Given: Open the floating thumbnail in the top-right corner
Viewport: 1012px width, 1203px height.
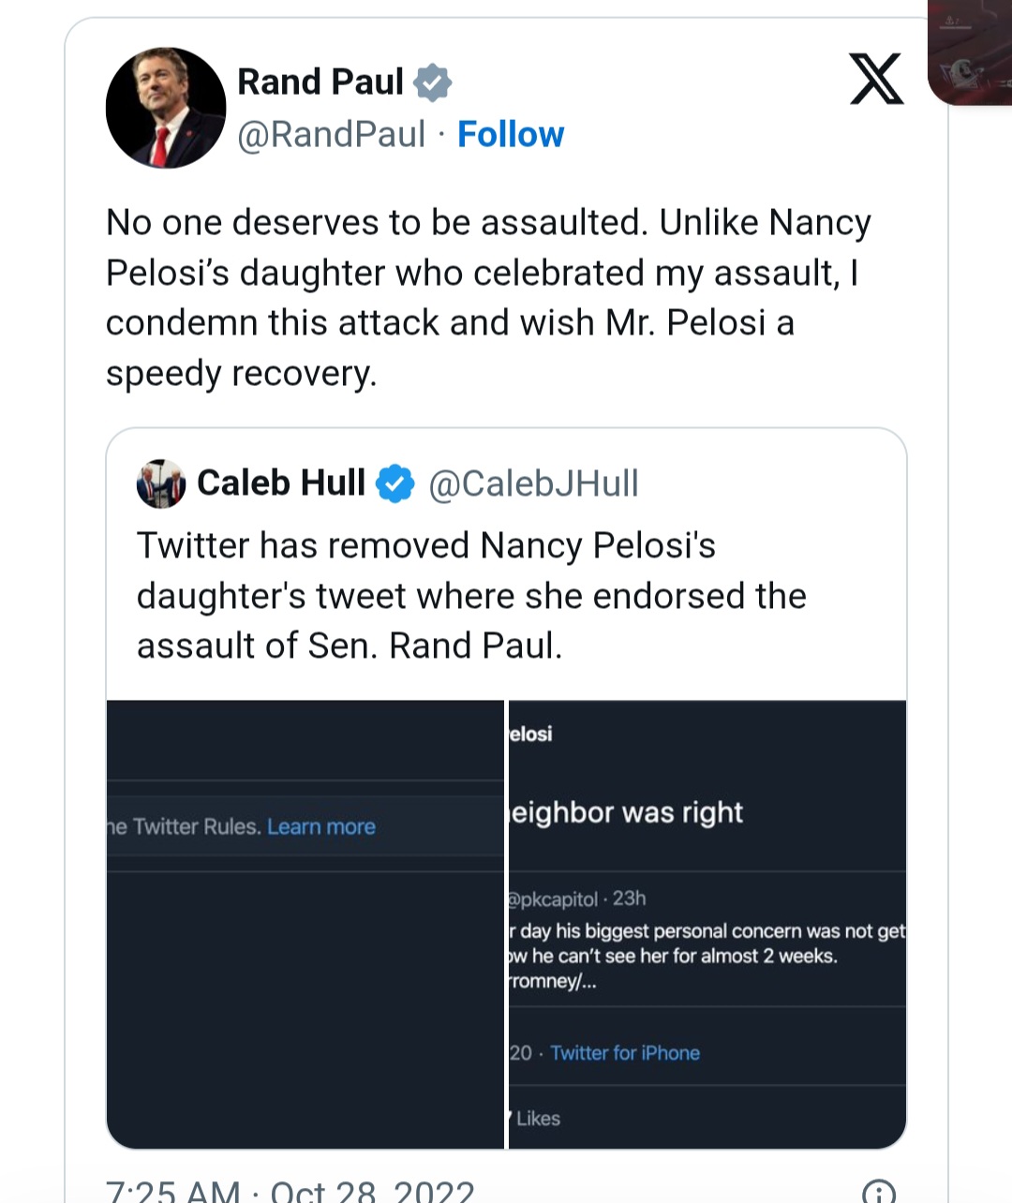Looking at the screenshot, I should (971, 52).
